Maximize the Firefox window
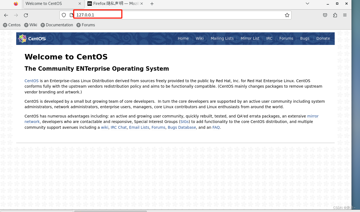This screenshot has width=360, height=212. (x=337, y=4)
